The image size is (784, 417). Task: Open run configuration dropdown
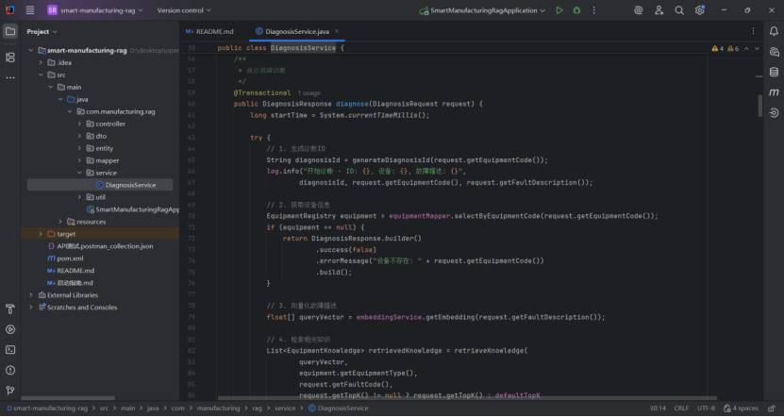coord(482,10)
